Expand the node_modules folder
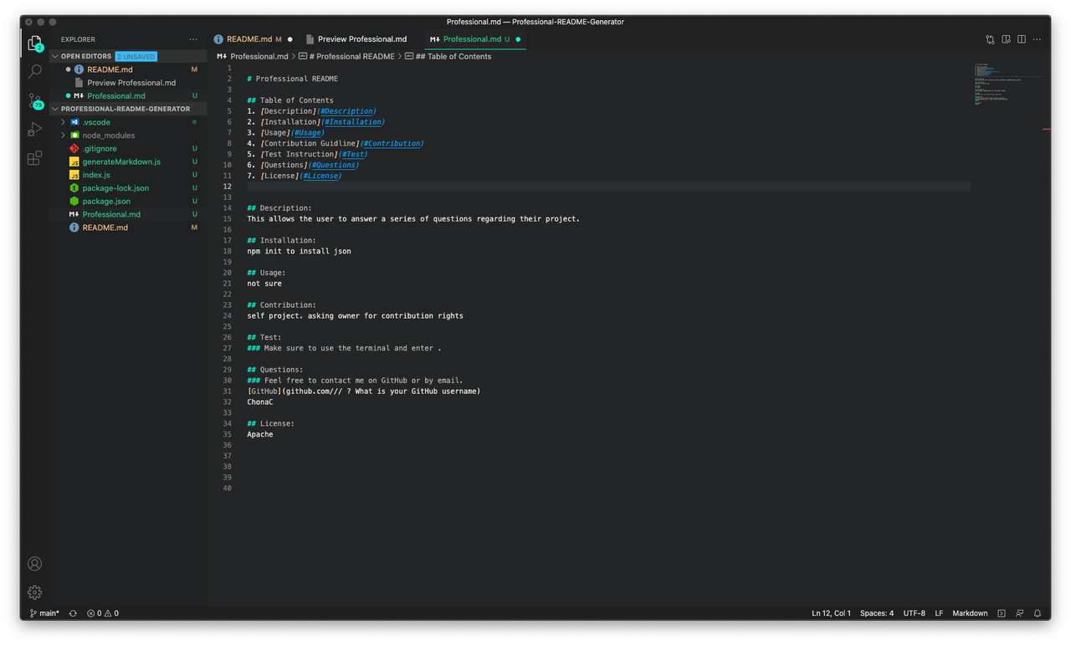This screenshot has width=1071, height=645. pos(62,134)
